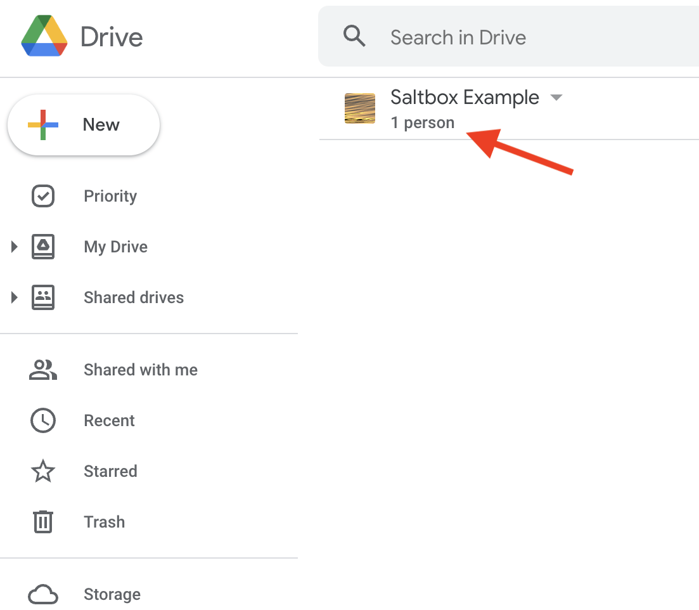Click the '1 person' members link

click(x=422, y=123)
